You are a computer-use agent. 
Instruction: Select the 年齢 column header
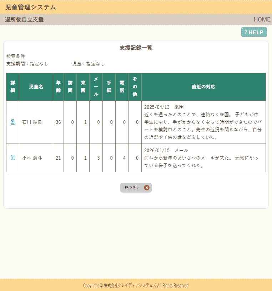coord(58,87)
